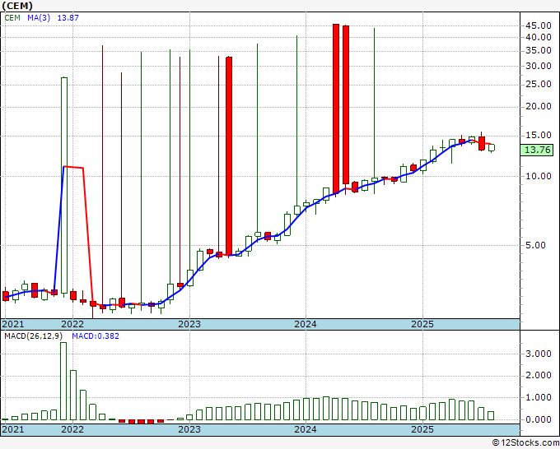The width and height of the screenshot is (560, 449).
Task: Click the tallest MACD histogram bar
Action: pos(63,382)
